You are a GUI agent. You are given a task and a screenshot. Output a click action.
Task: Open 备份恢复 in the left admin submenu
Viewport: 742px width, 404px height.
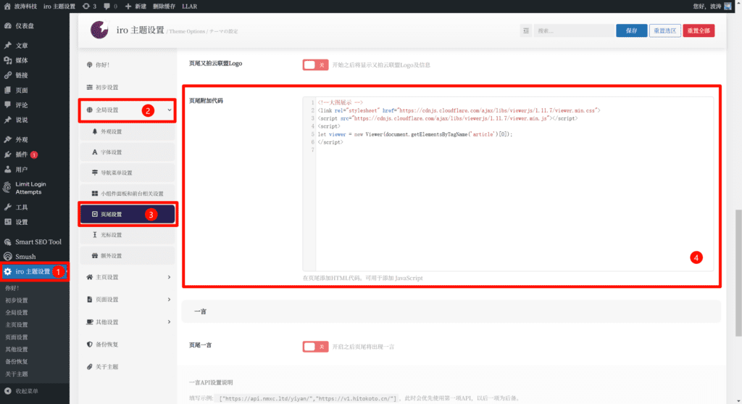[17, 361]
